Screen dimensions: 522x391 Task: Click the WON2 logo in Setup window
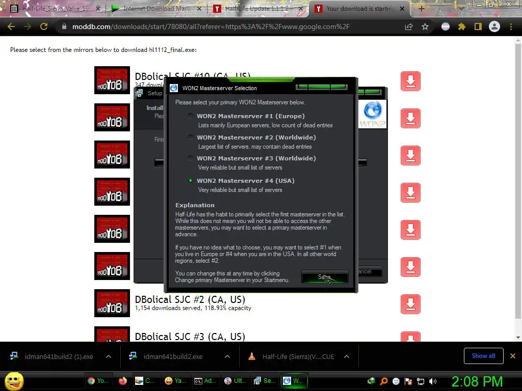372,114
